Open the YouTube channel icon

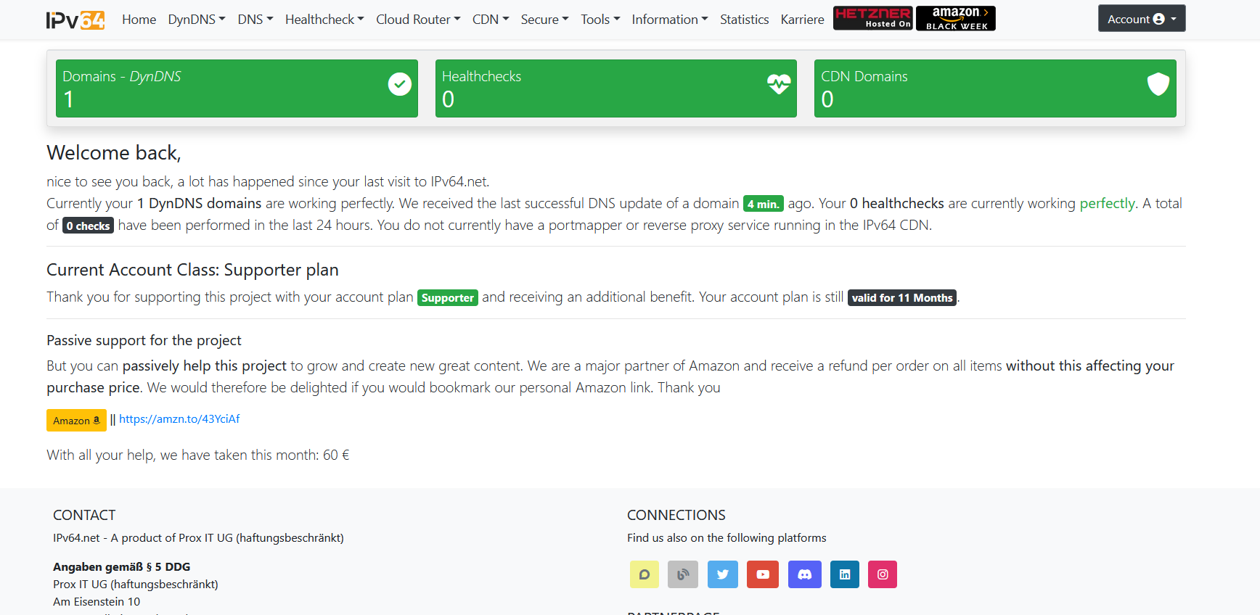[763, 574]
